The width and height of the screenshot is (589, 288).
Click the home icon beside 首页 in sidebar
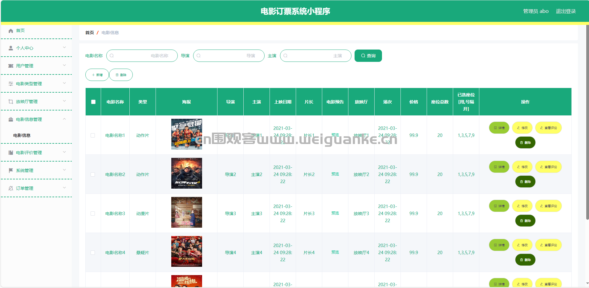pyautogui.click(x=11, y=31)
